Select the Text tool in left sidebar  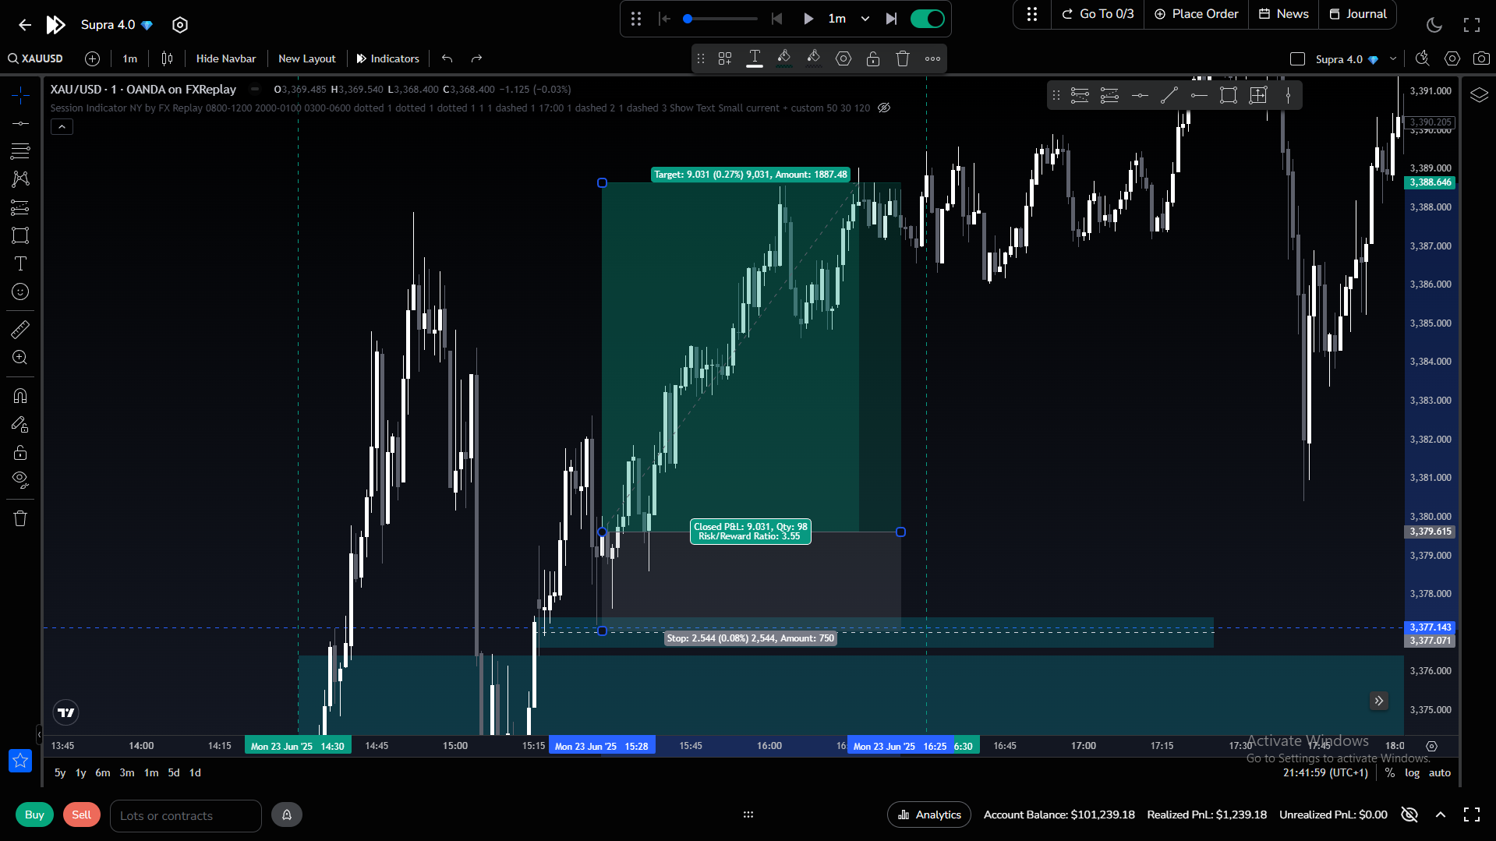click(x=20, y=263)
